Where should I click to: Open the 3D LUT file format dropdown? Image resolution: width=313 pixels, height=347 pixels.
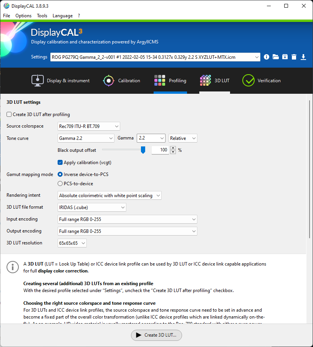[x=92, y=208]
